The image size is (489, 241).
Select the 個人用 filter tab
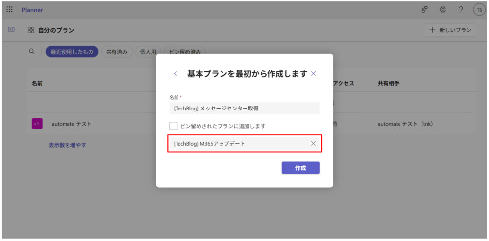(x=148, y=52)
